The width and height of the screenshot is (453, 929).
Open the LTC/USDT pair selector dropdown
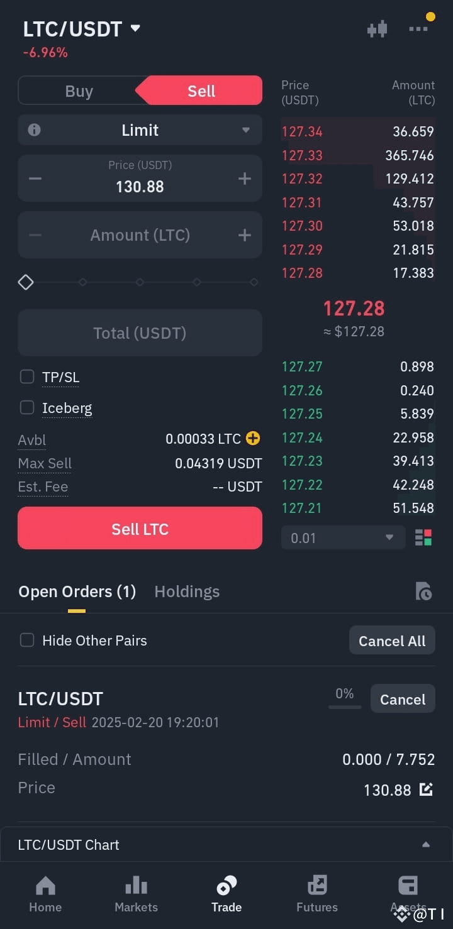[x=82, y=29]
